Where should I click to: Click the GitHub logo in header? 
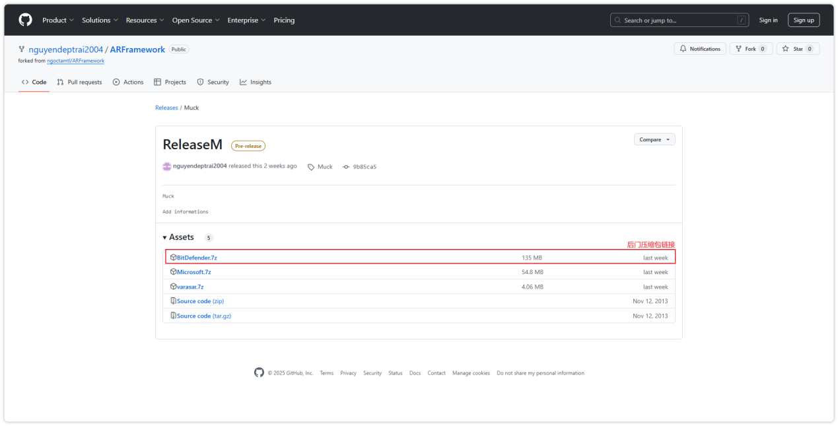coord(25,20)
